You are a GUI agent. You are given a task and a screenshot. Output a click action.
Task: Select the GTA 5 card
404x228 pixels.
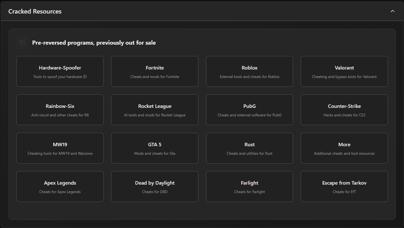[x=155, y=148]
